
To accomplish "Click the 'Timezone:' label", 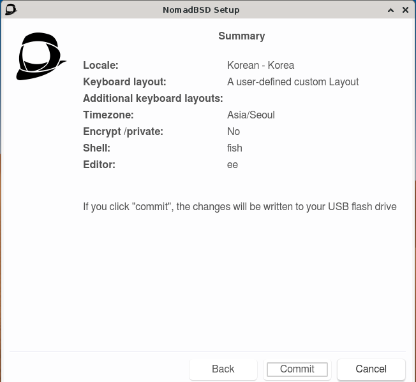I will (108, 115).
